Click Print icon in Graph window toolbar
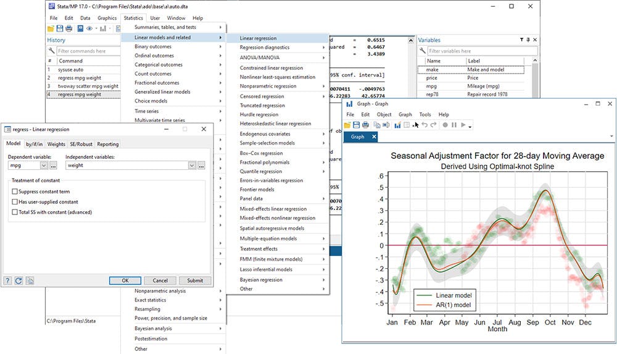617x354 pixels. [x=365, y=125]
